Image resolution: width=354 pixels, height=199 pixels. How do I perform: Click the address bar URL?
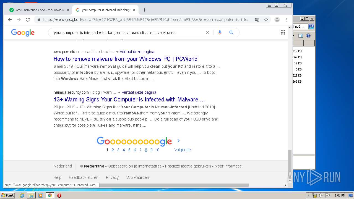click(147, 20)
